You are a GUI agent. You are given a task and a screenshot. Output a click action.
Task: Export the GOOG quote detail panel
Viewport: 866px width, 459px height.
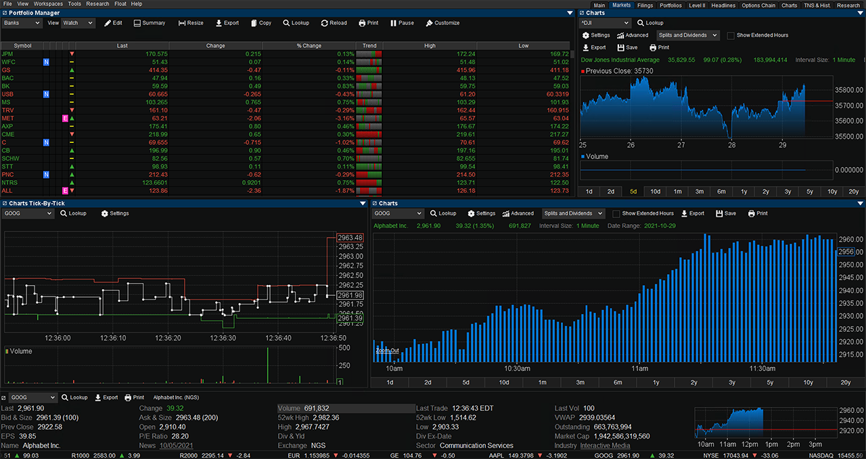(106, 397)
